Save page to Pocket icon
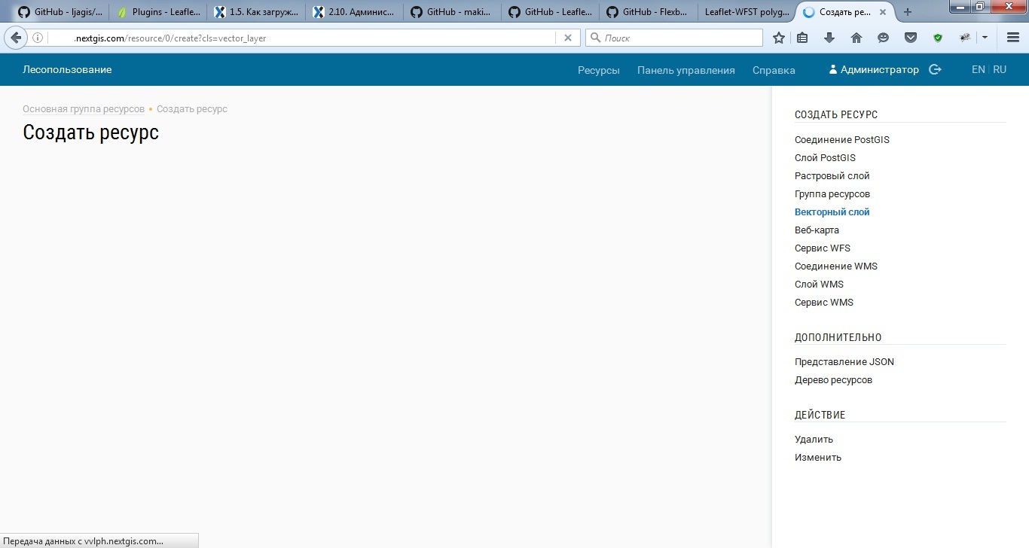The height and width of the screenshot is (548, 1029). click(x=911, y=38)
